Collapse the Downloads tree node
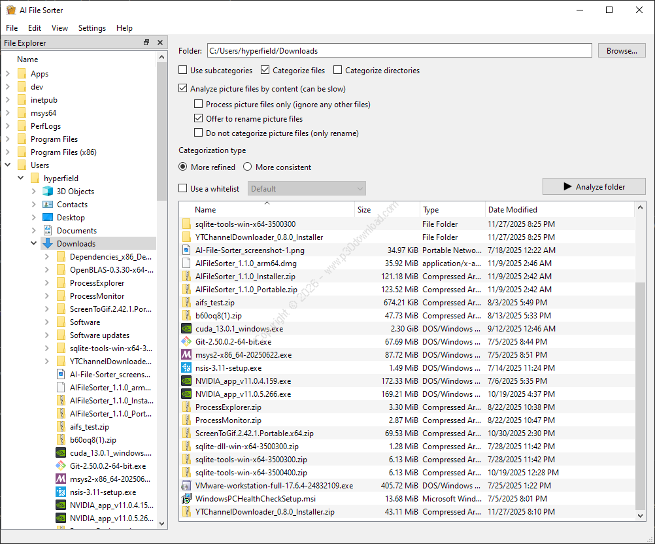This screenshot has width=655, height=544. (x=34, y=244)
